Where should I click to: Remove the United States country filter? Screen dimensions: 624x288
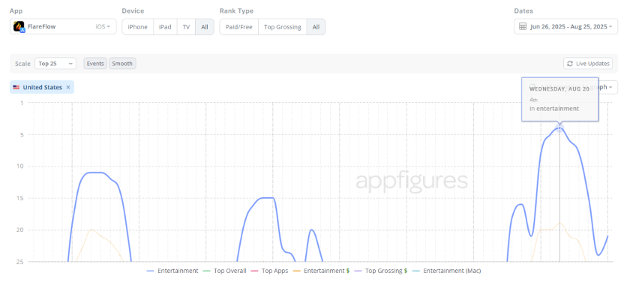pyautogui.click(x=68, y=87)
